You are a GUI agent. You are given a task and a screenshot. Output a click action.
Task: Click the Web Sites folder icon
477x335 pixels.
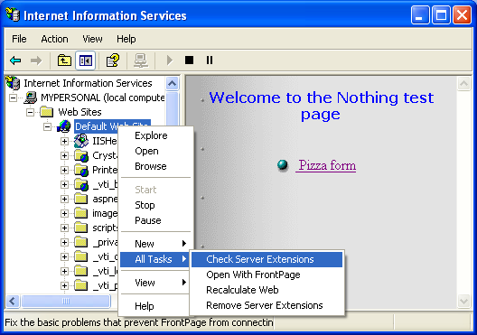pos(47,112)
